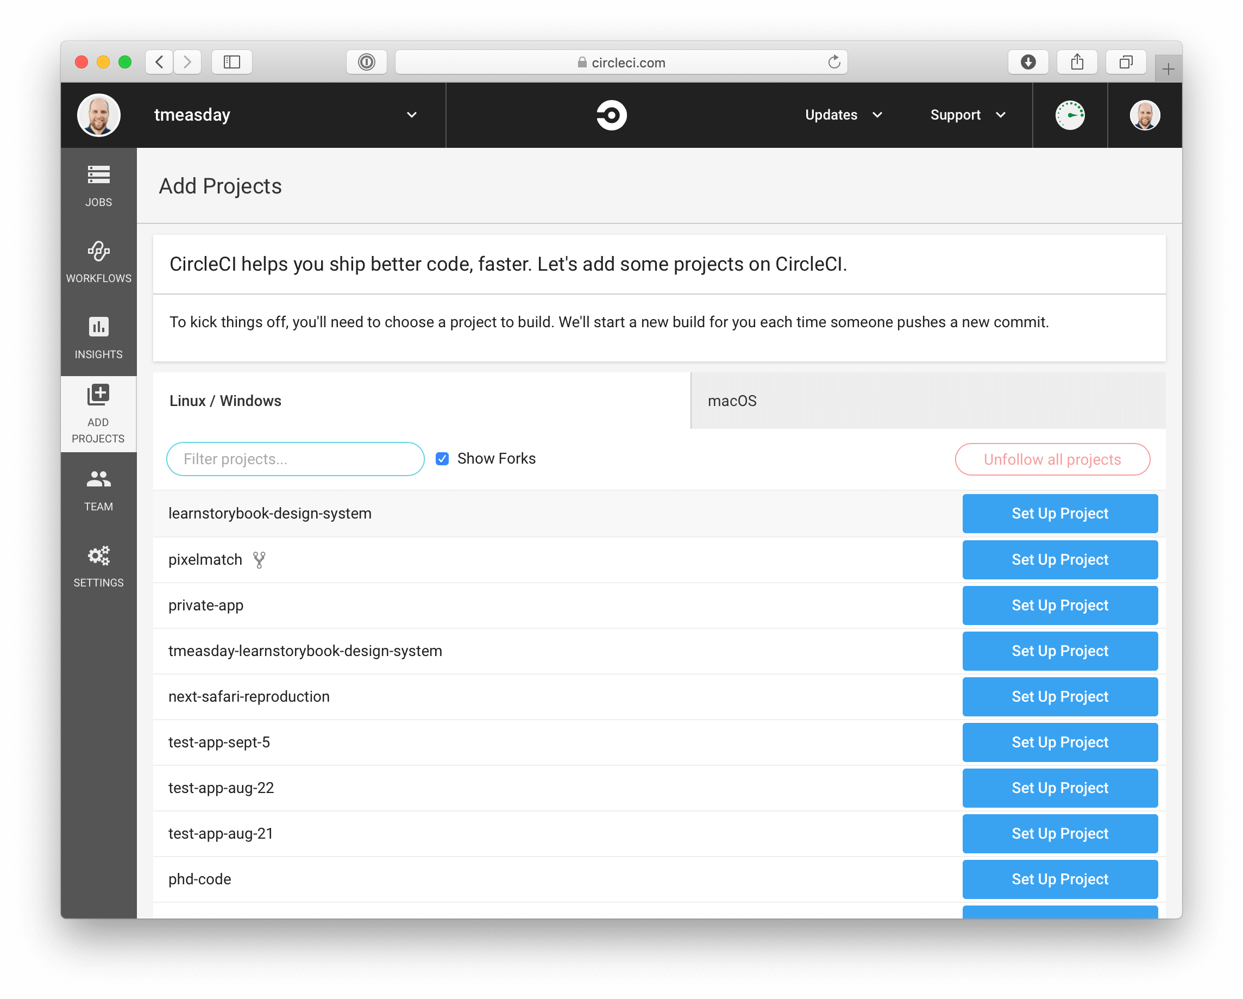Switch to the macOS tab

pyautogui.click(x=929, y=401)
